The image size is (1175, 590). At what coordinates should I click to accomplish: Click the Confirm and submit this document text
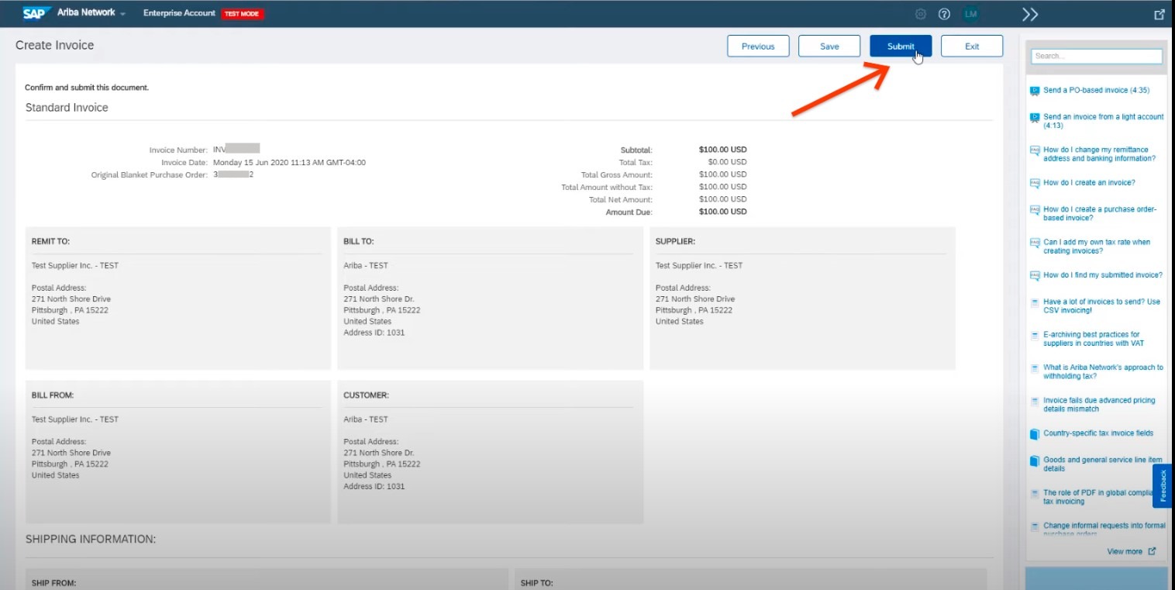tap(86, 88)
